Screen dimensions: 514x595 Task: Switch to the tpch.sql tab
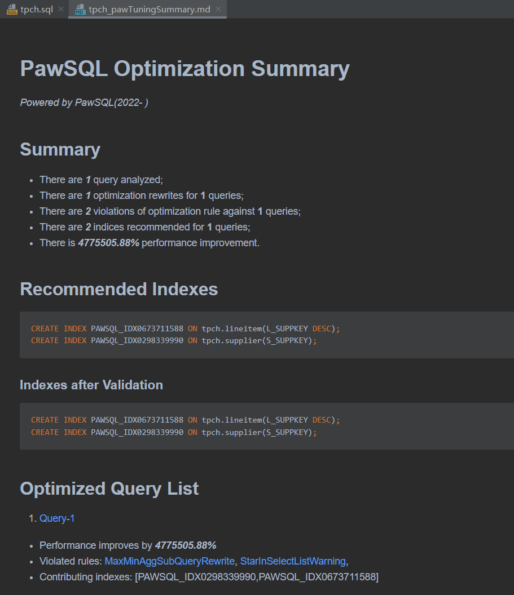tap(36, 10)
